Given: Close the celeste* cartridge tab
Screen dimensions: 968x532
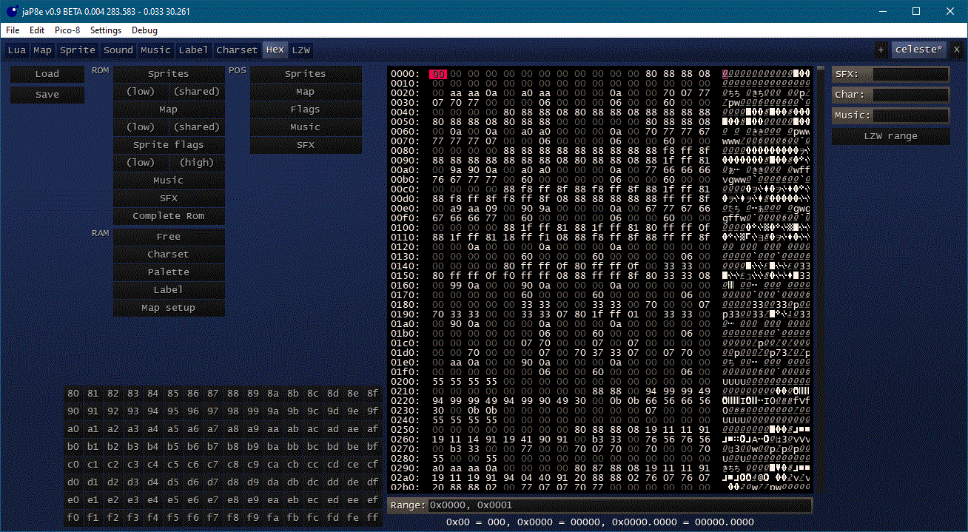Looking at the screenshot, I should pos(956,50).
